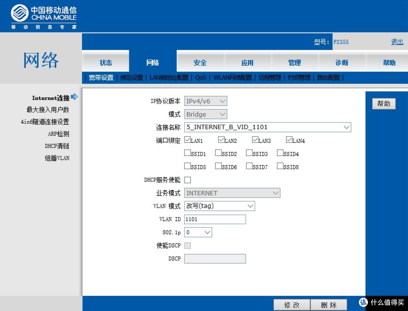Open ARP检测 in the sidebar

tap(58, 134)
